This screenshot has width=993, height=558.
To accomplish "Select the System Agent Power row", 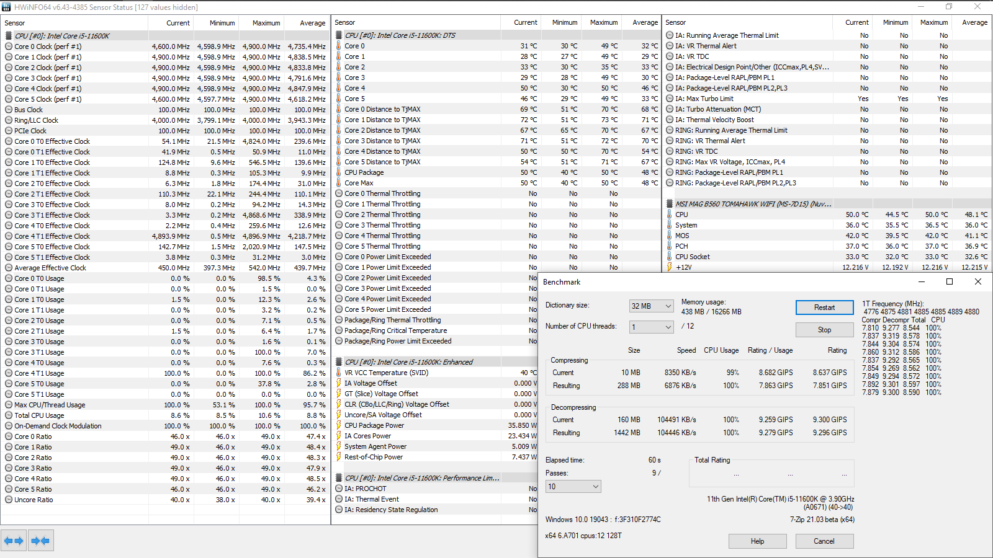I will 436,446.
